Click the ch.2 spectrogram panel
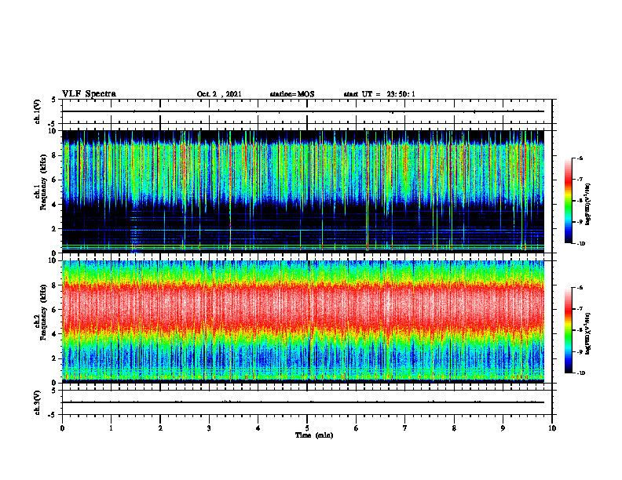 click(303, 322)
